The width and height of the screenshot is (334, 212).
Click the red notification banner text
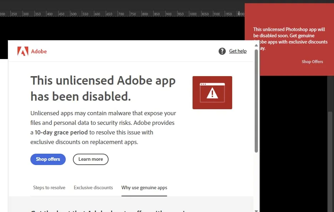[x=290, y=36]
